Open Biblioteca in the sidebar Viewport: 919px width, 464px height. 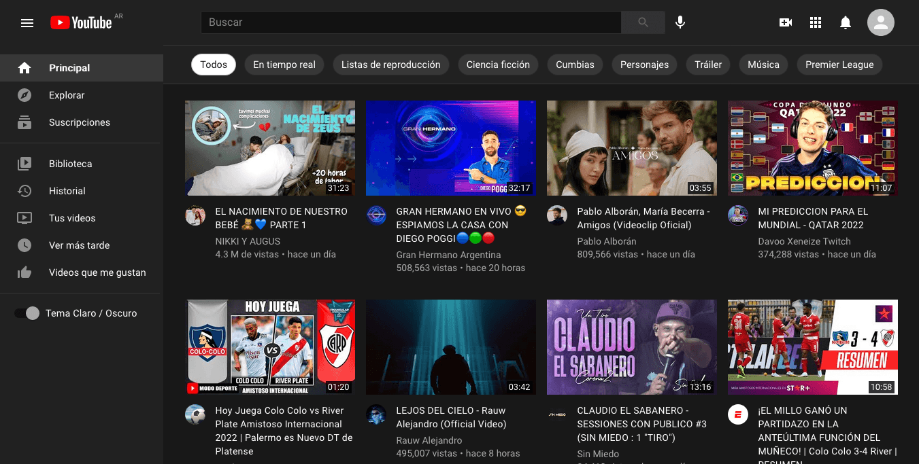tap(82, 164)
